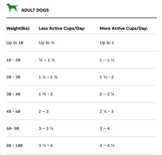The image size is (162, 155).
Task: Click the Weight(lbs) column header
Action: coord(18,28)
